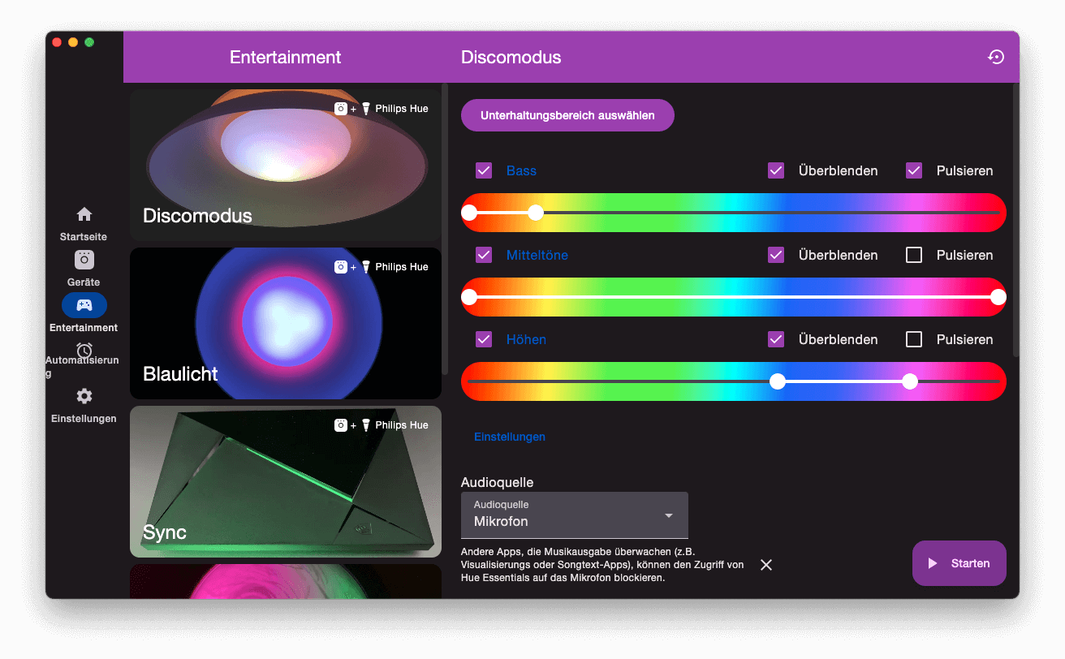
Task: Click the Mitteltöne label link
Action: 537,255
